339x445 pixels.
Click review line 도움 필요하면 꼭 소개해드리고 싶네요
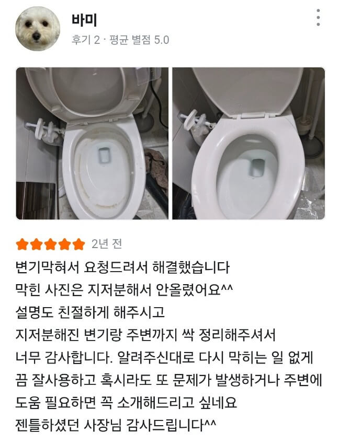click(x=126, y=402)
